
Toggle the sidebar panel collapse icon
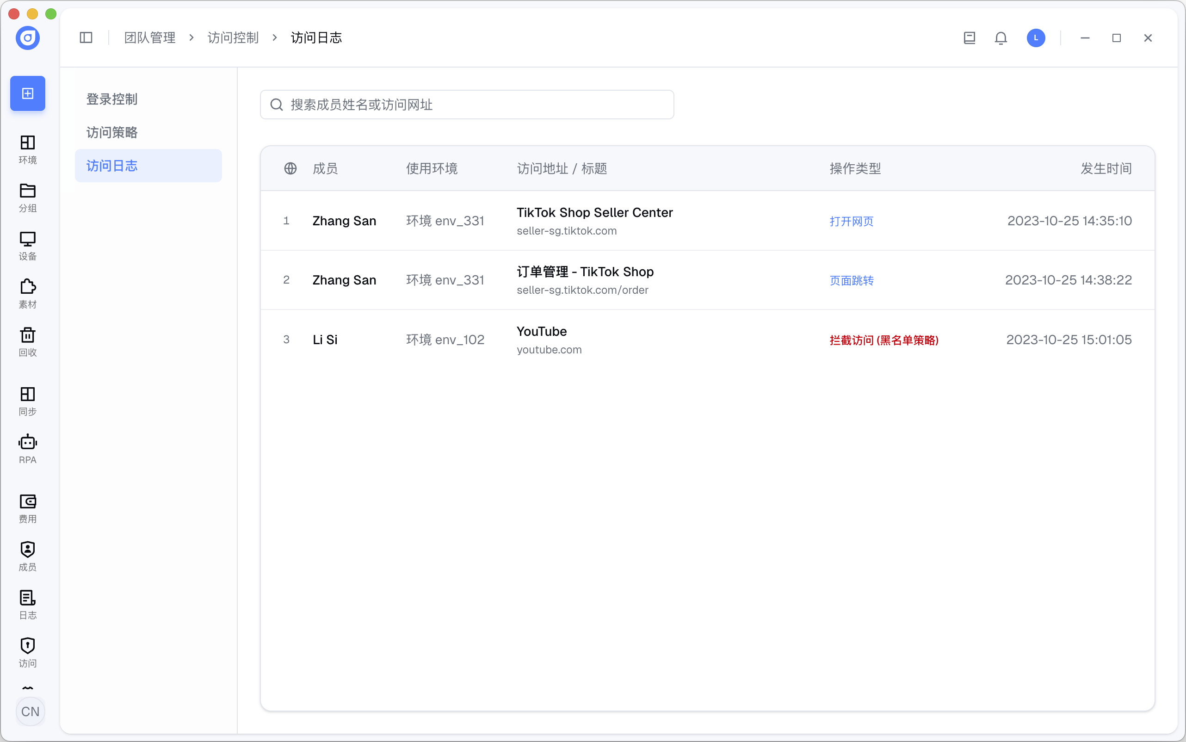tap(86, 38)
